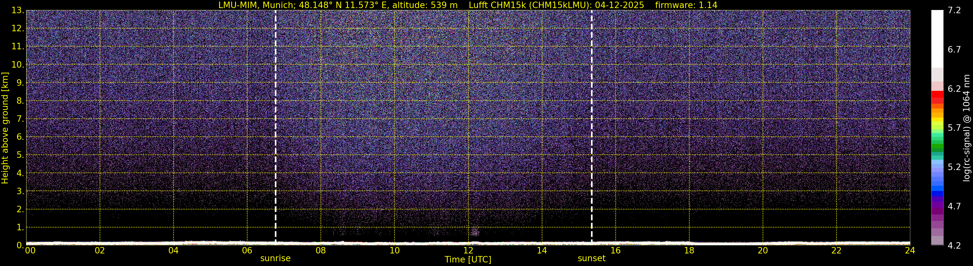973x266 pixels.
Task: Click the pink signal patch just after 12 UTC
Action: click(x=475, y=231)
